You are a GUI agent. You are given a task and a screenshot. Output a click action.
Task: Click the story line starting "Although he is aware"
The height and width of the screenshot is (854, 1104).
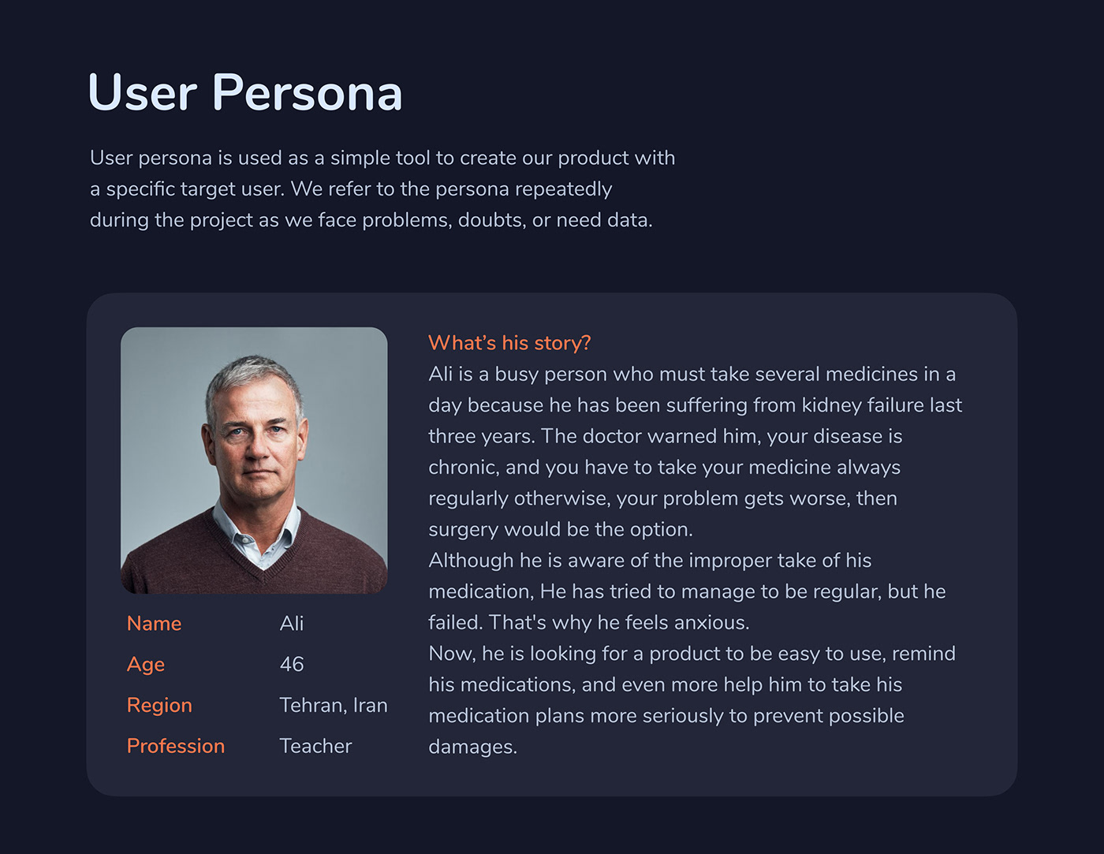[x=650, y=561]
